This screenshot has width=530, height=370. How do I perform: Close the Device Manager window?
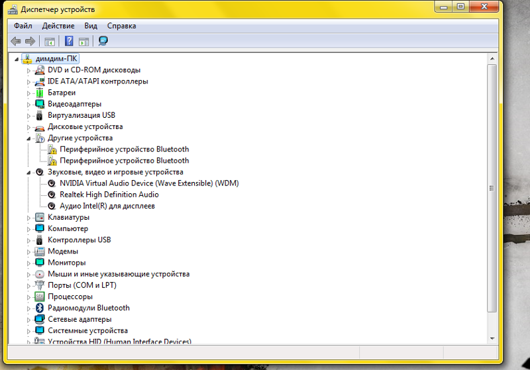(x=484, y=7)
